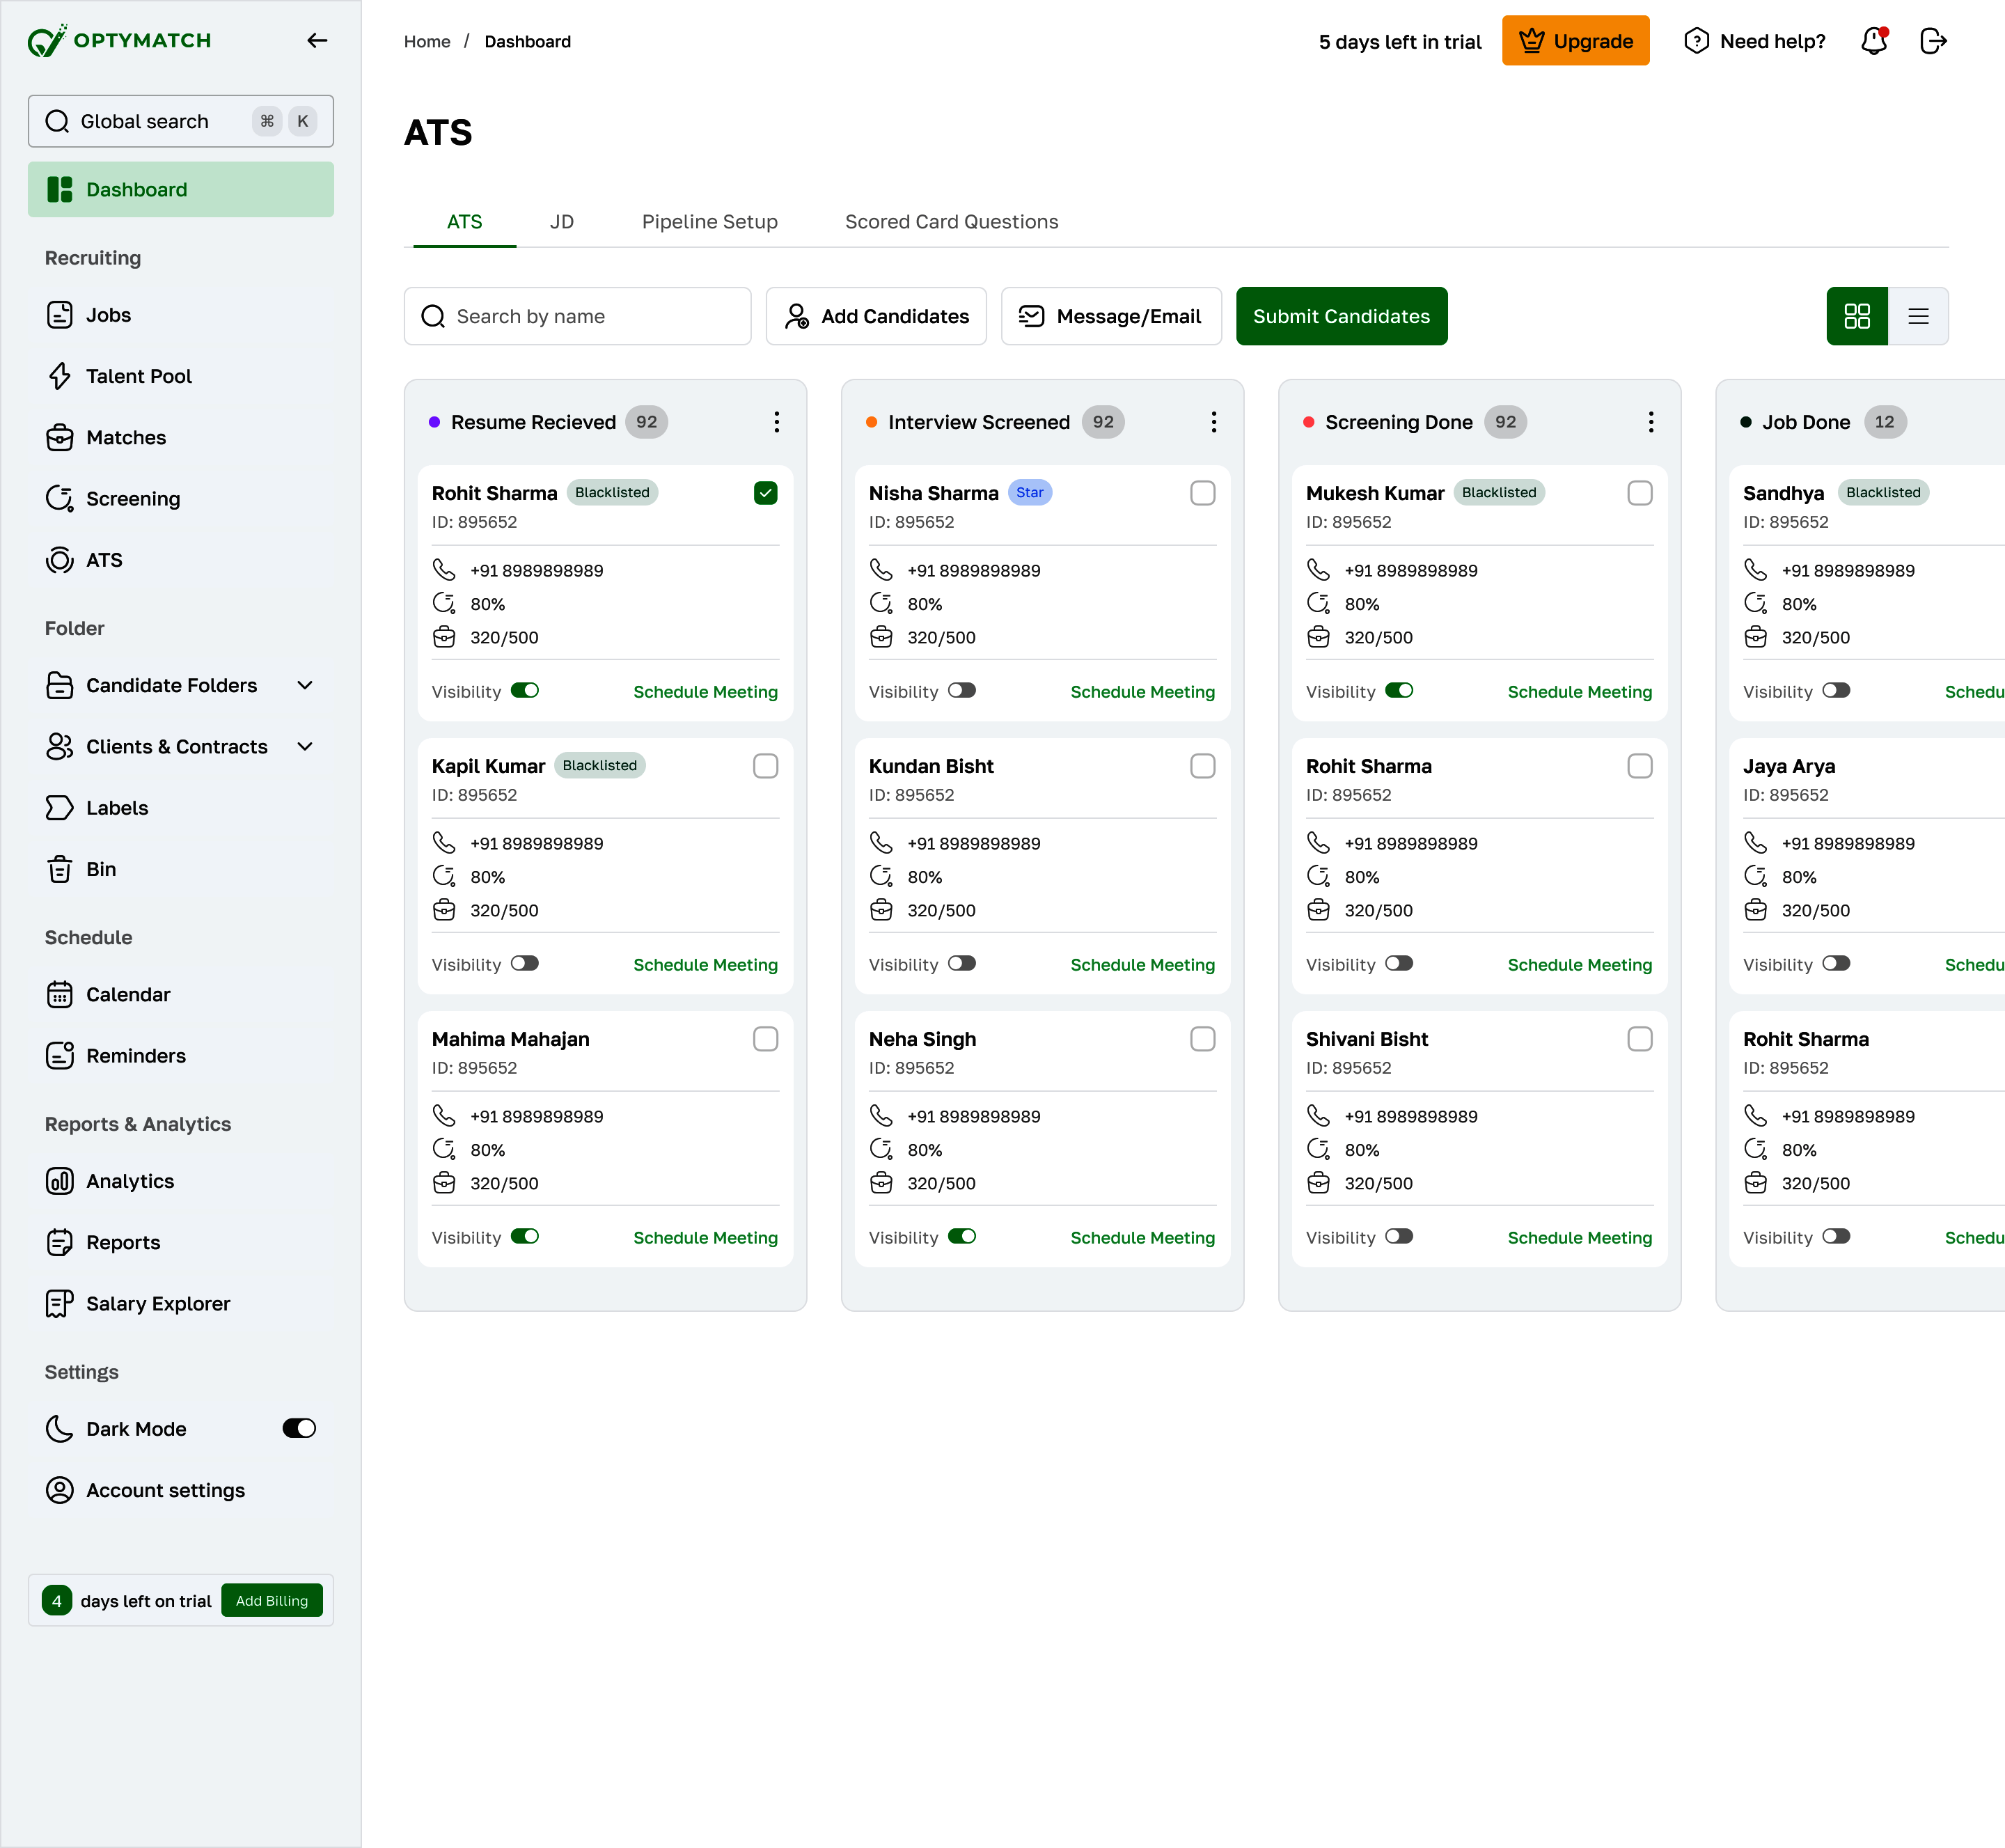This screenshot has height=1848, width=2005.
Task: Focus the Search by name field
Action: click(577, 316)
